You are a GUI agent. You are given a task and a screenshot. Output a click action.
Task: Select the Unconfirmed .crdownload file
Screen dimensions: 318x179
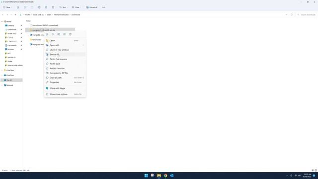click(x=44, y=25)
